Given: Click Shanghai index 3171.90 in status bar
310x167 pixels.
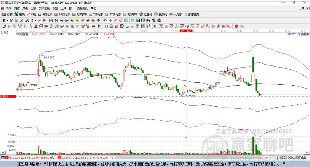Looking at the screenshot, I should point(15,158).
